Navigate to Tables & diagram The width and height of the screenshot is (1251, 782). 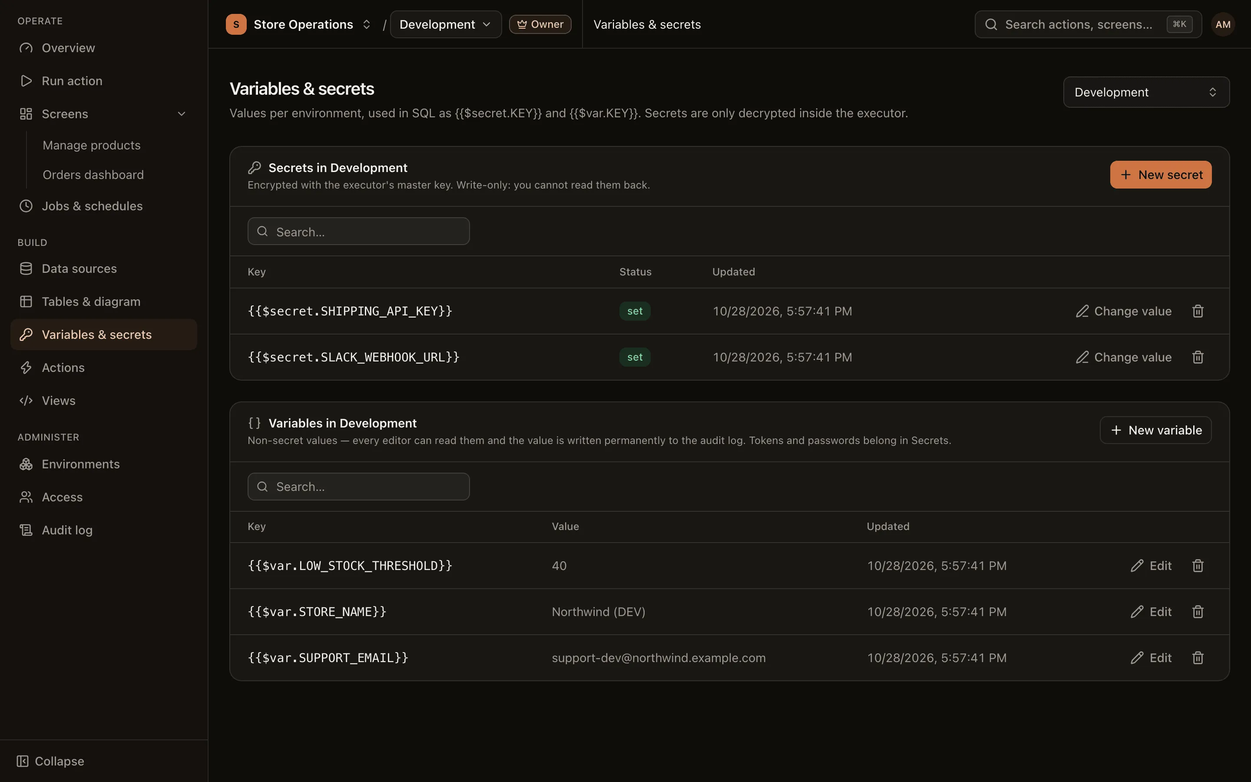pyautogui.click(x=103, y=302)
